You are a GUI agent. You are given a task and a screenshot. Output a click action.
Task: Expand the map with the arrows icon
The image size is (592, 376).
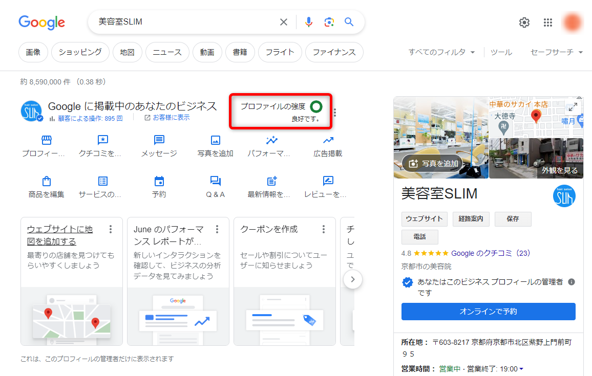(x=573, y=107)
